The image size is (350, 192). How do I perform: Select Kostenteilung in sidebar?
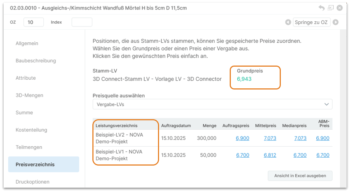(31, 130)
